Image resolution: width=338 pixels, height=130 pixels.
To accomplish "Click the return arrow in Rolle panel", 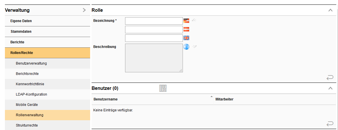I will [x=330, y=77].
